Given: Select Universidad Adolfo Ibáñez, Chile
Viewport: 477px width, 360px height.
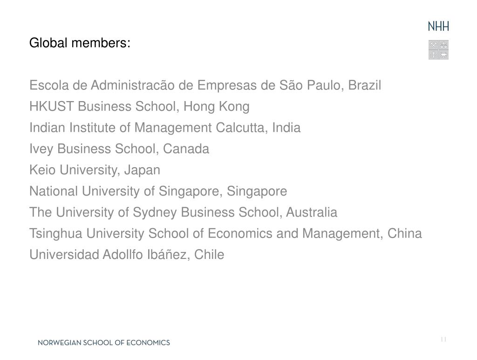Looking at the screenshot, I should (x=127, y=254).
